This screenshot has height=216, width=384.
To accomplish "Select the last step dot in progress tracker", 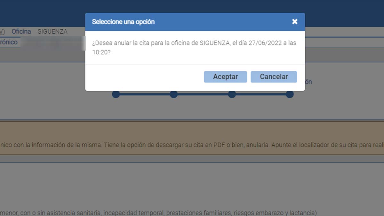I will [290, 94].
